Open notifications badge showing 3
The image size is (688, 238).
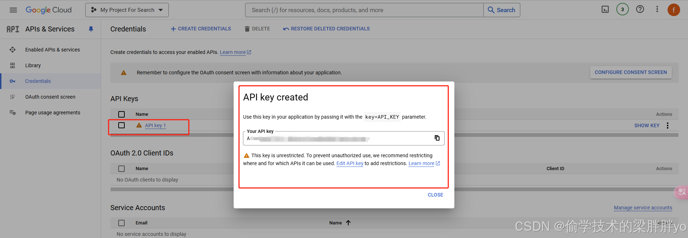(x=622, y=10)
